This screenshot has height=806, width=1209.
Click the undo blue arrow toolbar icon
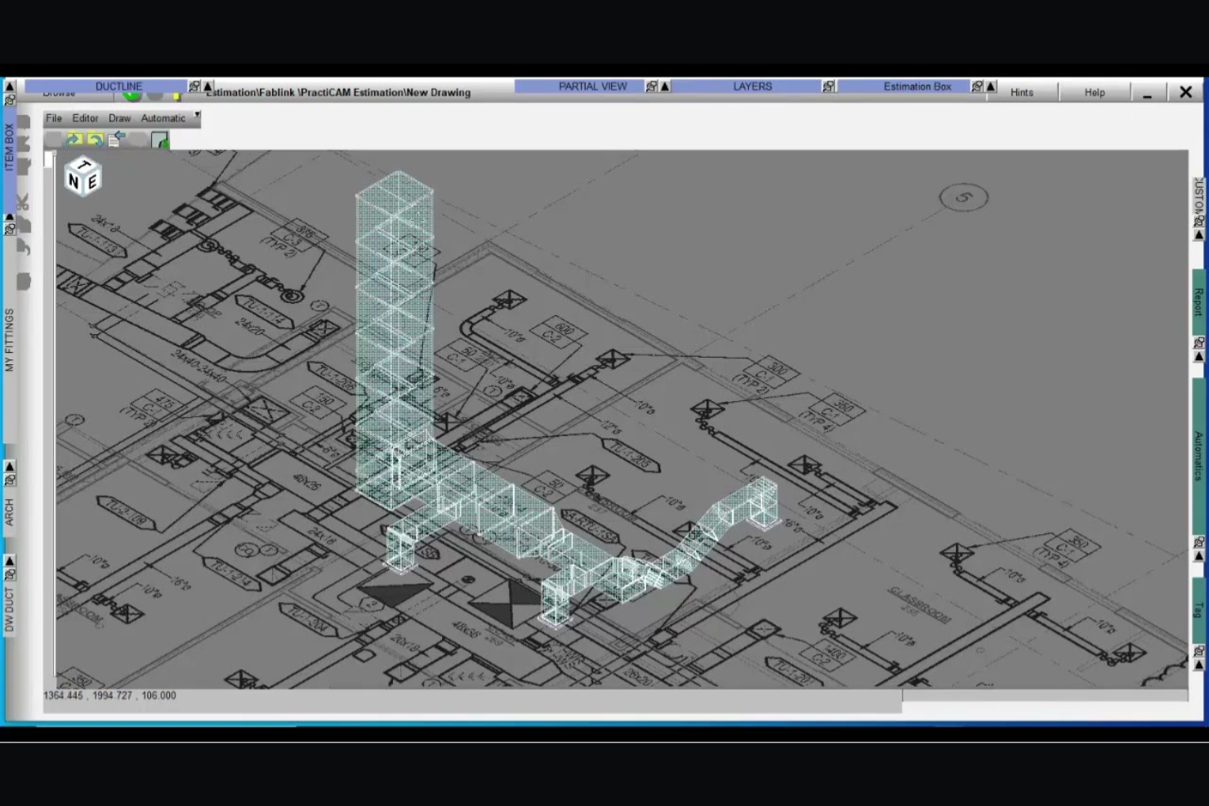[95, 140]
